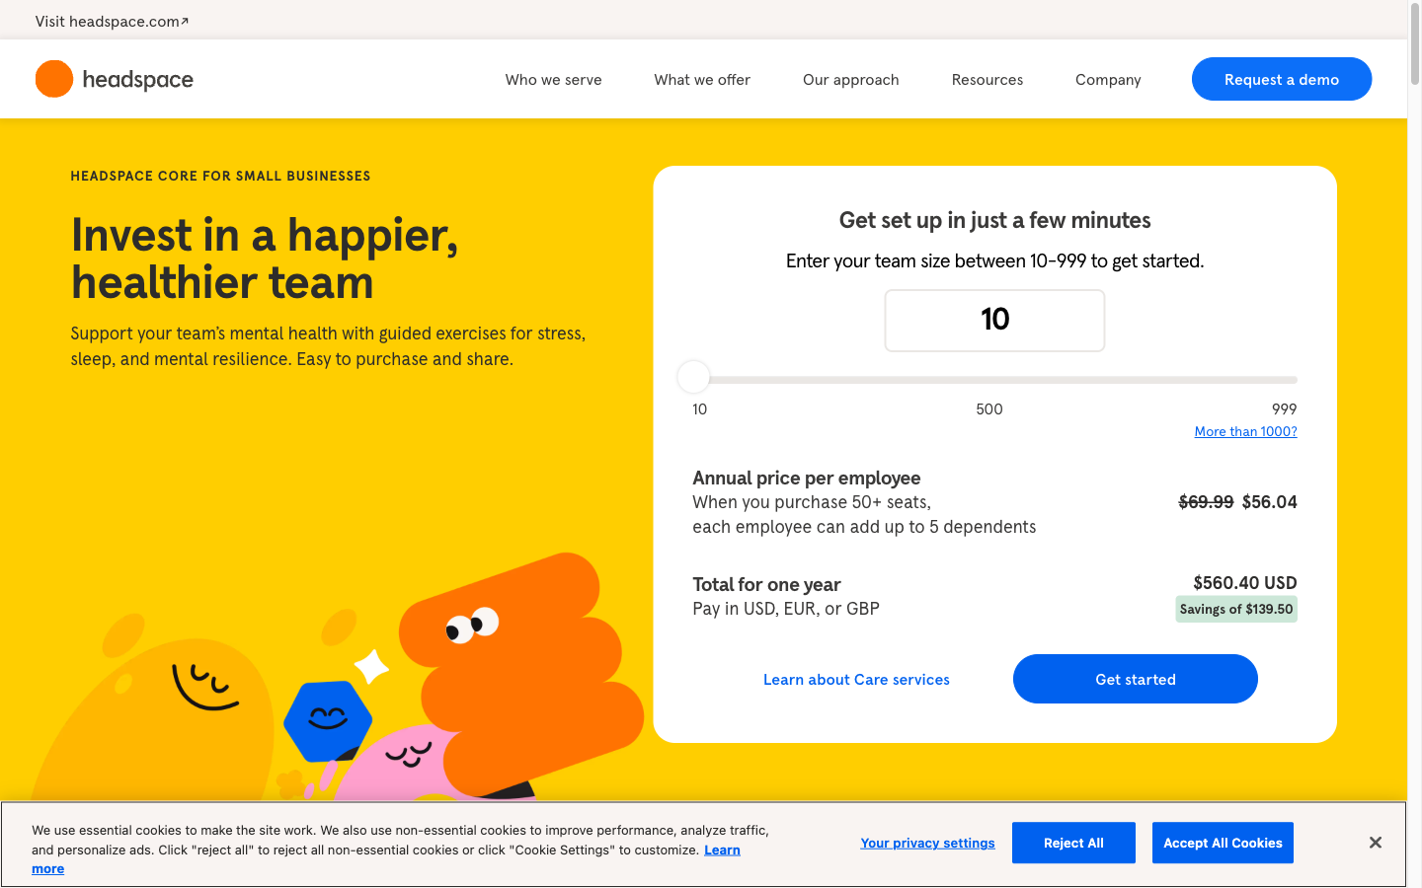Click Headspace Core for Small Businesses label
The height and width of the screenshot is (888, 1422).
220,176
